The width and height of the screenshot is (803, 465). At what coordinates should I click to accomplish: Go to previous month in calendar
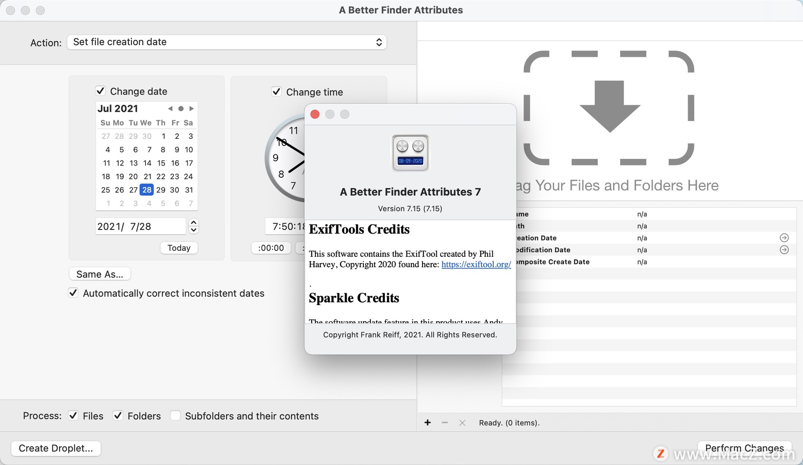point(170,108)
